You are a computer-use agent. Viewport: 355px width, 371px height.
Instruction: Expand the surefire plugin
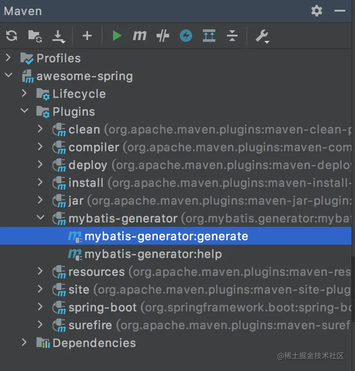(40, 324)
